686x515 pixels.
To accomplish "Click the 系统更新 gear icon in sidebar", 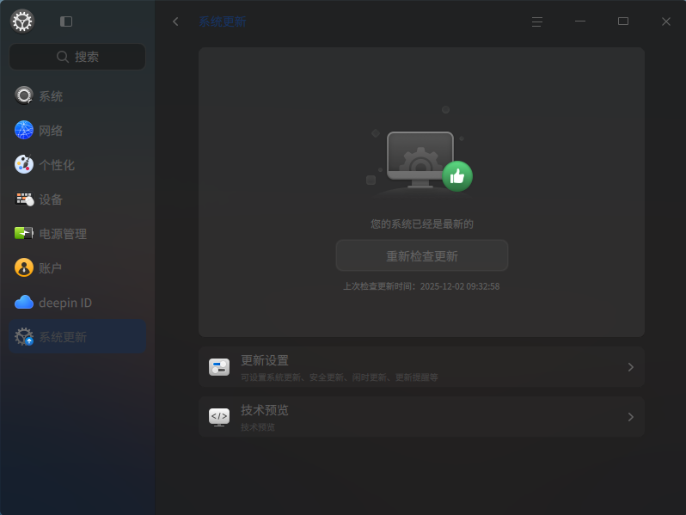I will [23, 336].
